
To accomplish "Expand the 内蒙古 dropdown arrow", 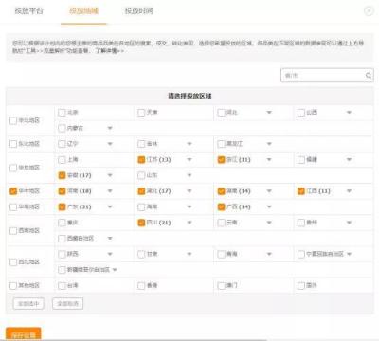I will [x=110, y=128].
